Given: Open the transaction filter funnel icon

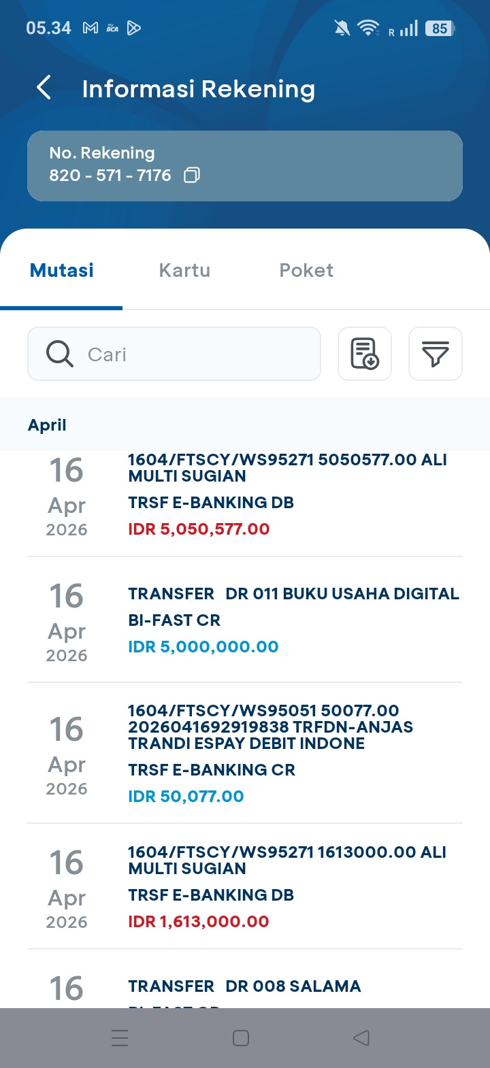Looking at the screenshot, I should 436,354.
